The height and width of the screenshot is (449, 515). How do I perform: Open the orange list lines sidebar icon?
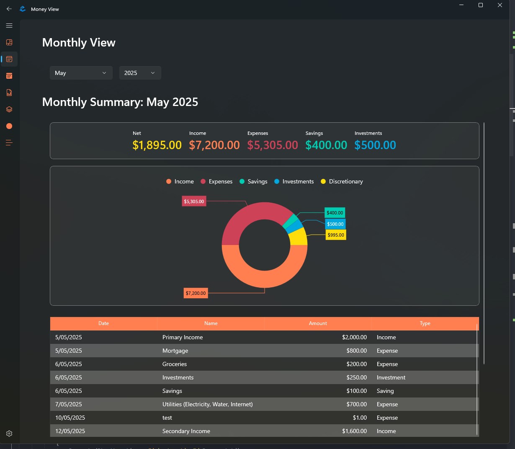9,143
